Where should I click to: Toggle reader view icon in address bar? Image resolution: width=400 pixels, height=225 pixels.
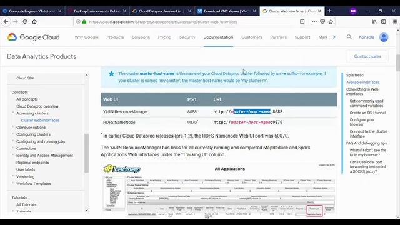pos(302,22)
